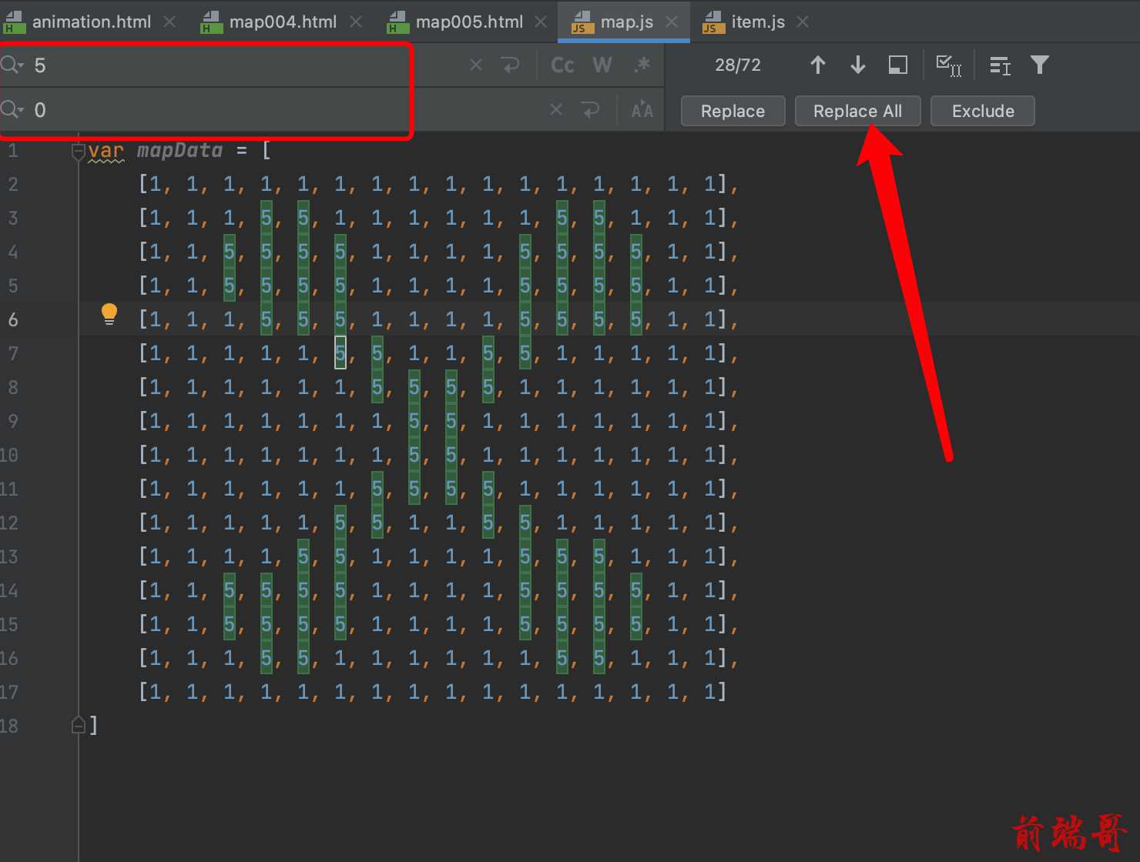This screenshot has height=862, width=1140.
Task: Go to previous occurrence arrow
Action: (x=818, y=65)
